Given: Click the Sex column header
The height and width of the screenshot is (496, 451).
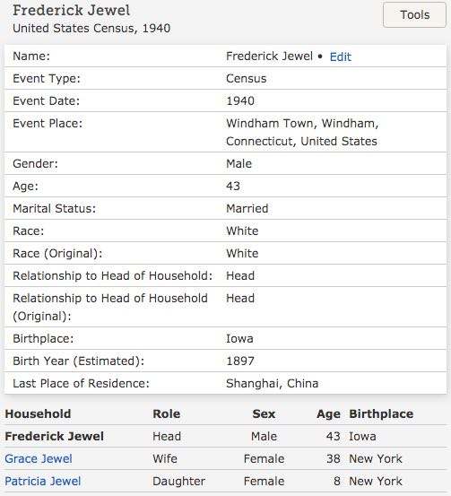Looking at the screenshot, I should 264,413.
